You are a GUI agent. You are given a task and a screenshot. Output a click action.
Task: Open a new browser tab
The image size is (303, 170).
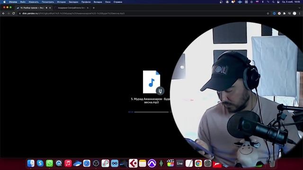94,8
